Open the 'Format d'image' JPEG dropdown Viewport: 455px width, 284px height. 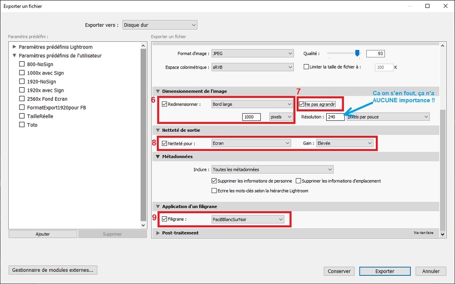[253, 53]
